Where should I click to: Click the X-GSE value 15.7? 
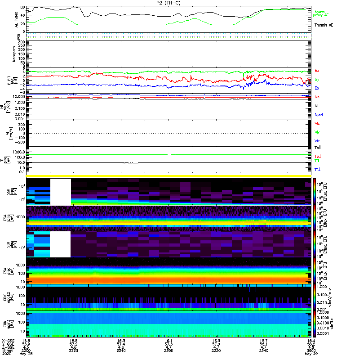click(x=264, y=341)
